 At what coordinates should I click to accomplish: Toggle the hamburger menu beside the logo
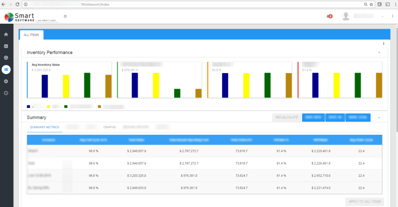65,16
